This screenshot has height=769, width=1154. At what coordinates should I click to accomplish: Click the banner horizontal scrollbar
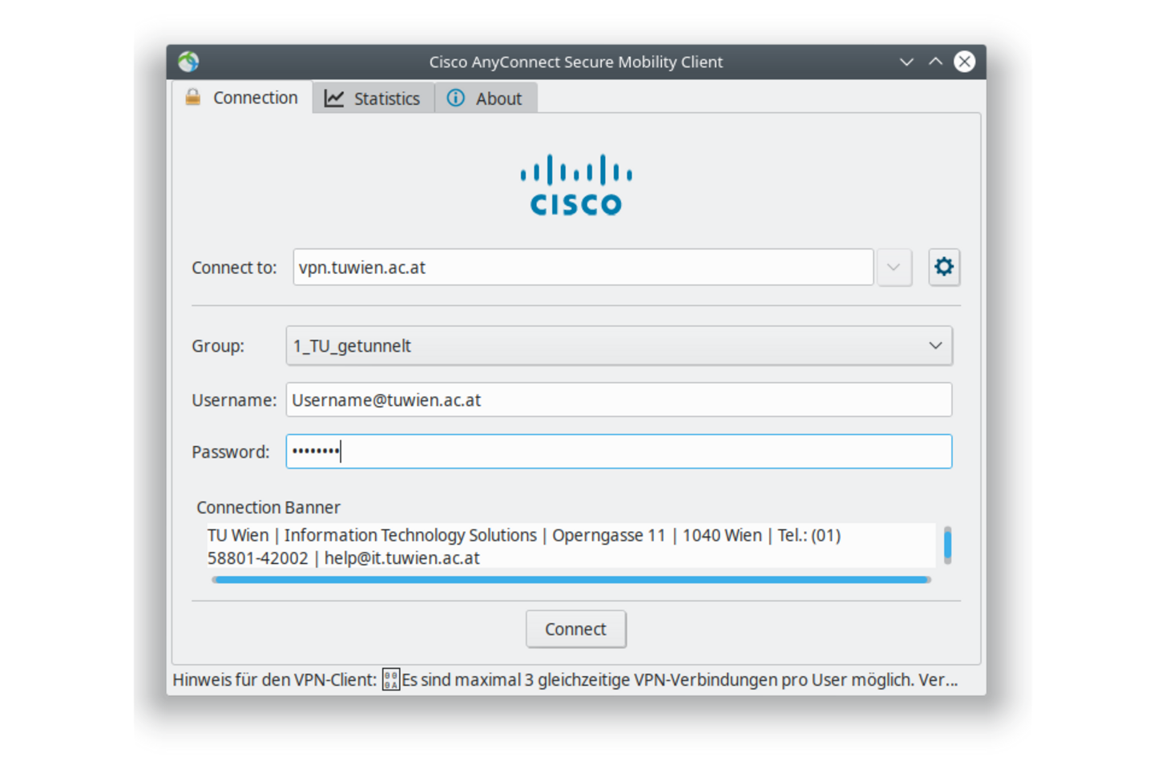click(x=571, y=579)
